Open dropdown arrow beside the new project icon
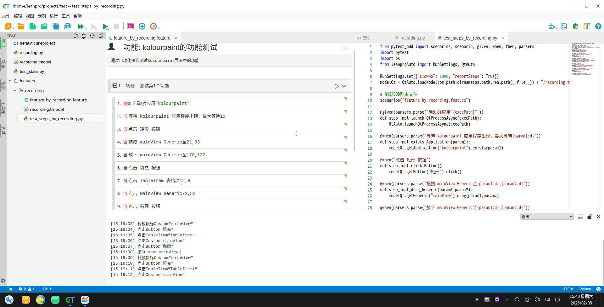Screen dimensions: 604x307 pos(14,28)
